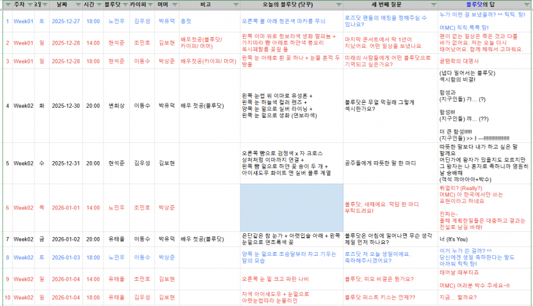Select the 배우첫공(블루닷/ 카이퍼/ 머머) note cell
Image resolution: width=533 pixels, height=306 pixels.
click(210, 43)
